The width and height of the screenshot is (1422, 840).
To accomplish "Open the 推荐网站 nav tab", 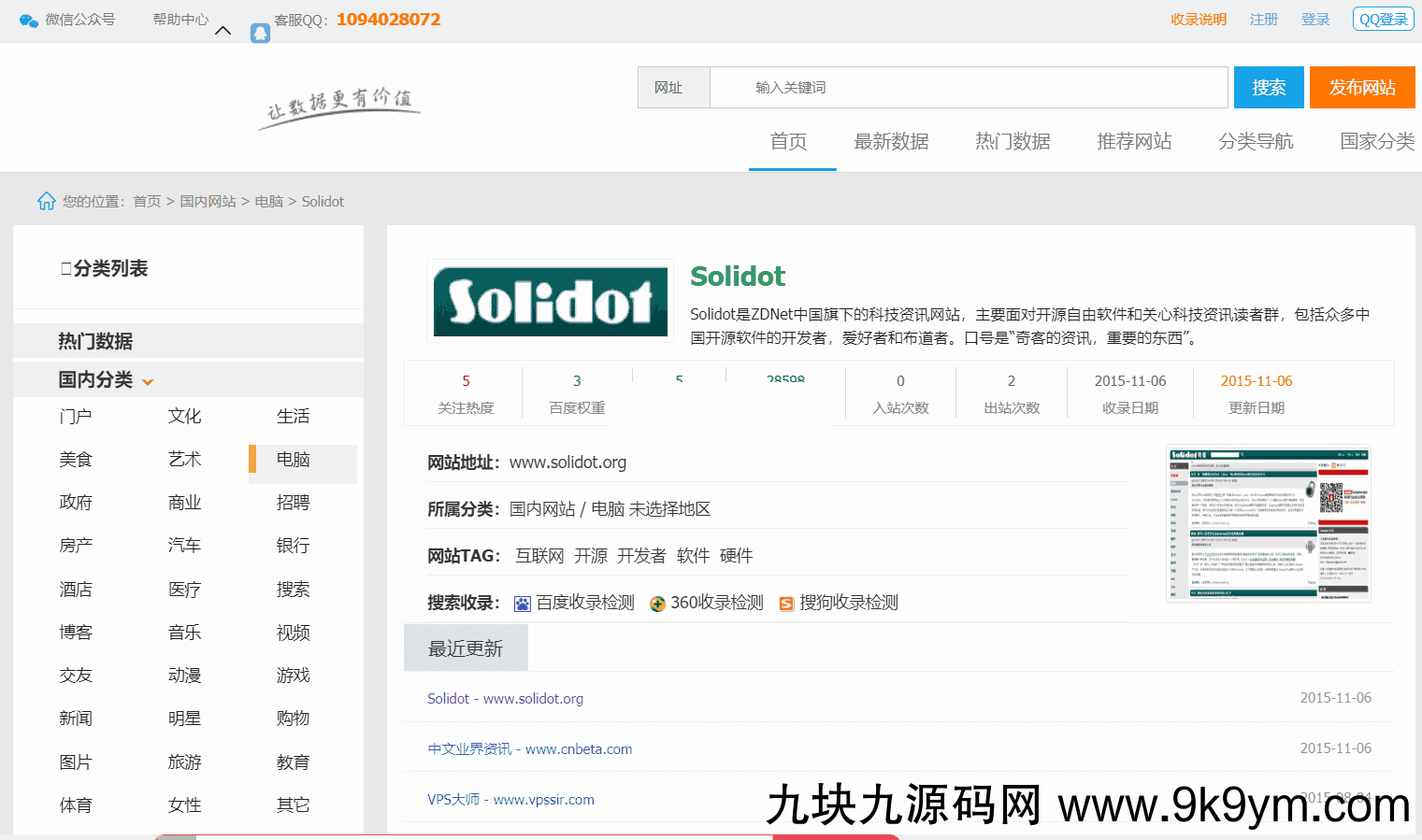I will (1133, 141).
